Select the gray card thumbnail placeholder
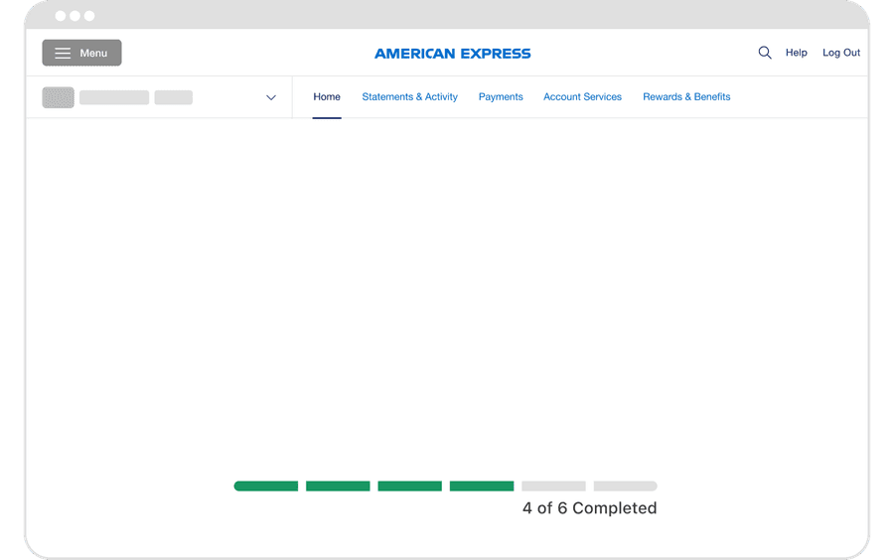The width and height of the screenshot is (894, 560). (x=58, y=97)
